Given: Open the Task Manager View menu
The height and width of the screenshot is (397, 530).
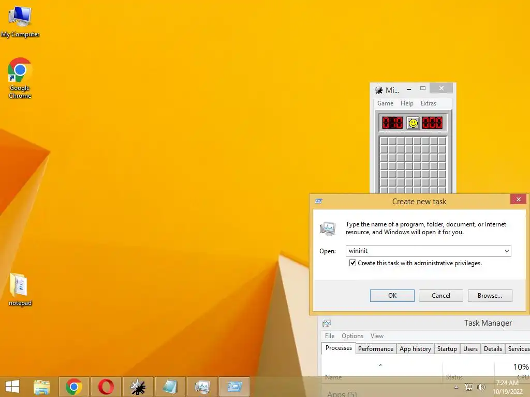Looking at the screenshot, I should point(377,336).
